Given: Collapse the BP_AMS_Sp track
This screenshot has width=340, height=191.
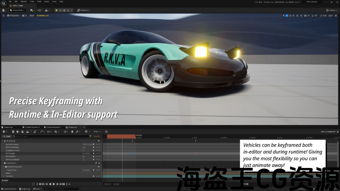Looking at the screenshot, I should point(3,141).
